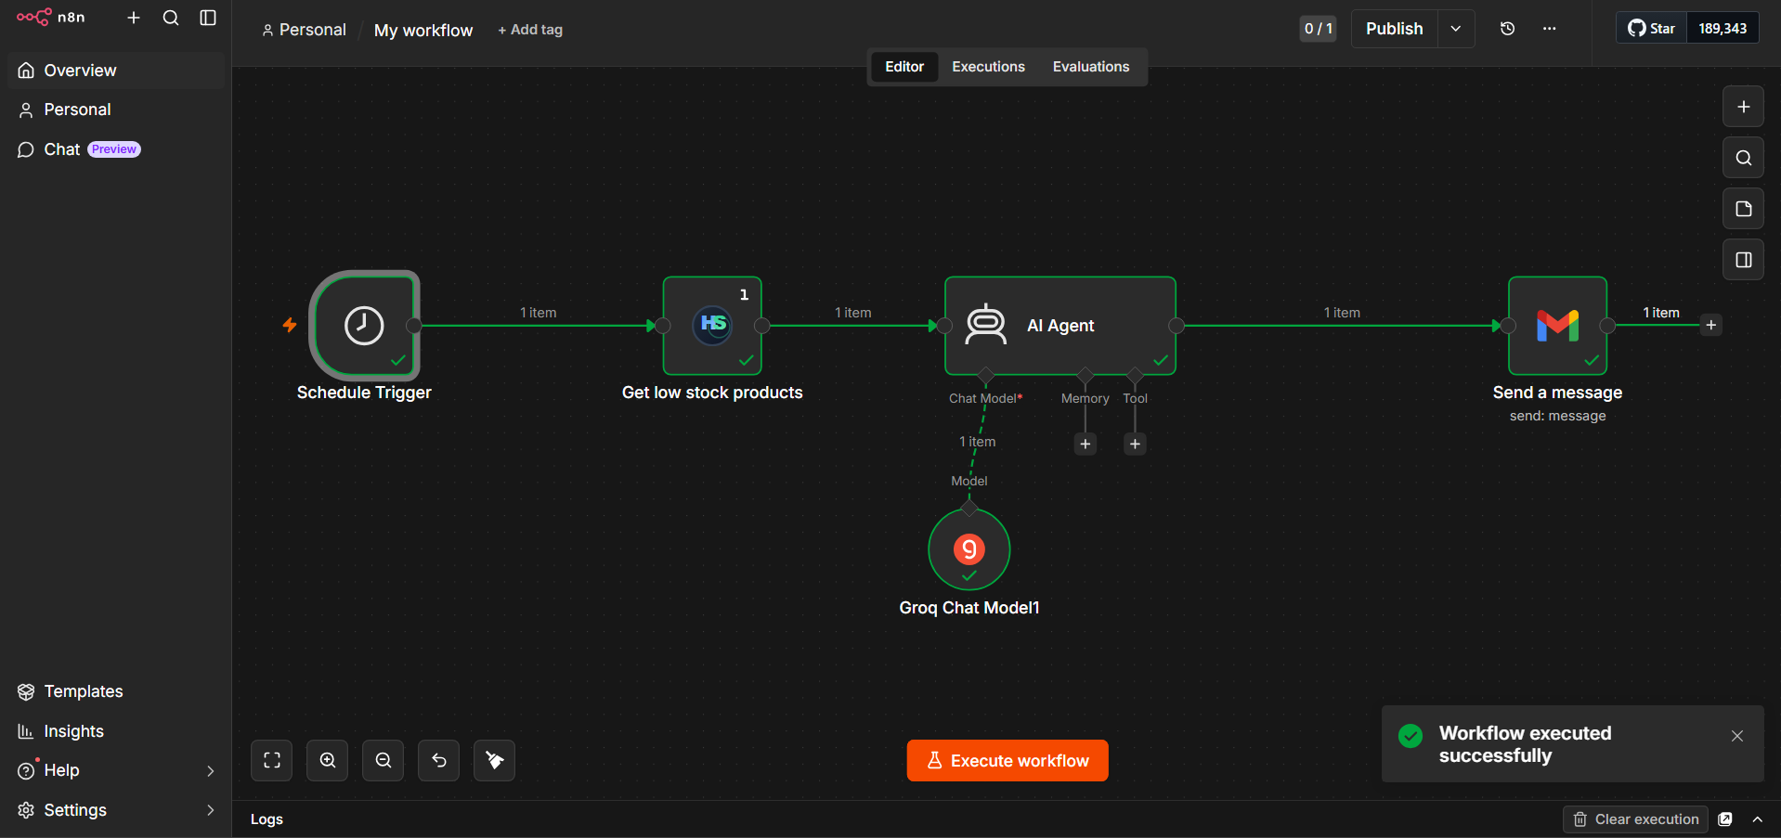Select the AI Agent node
This screenshot has width=1781, height=838.
(x=1060, y=326)
